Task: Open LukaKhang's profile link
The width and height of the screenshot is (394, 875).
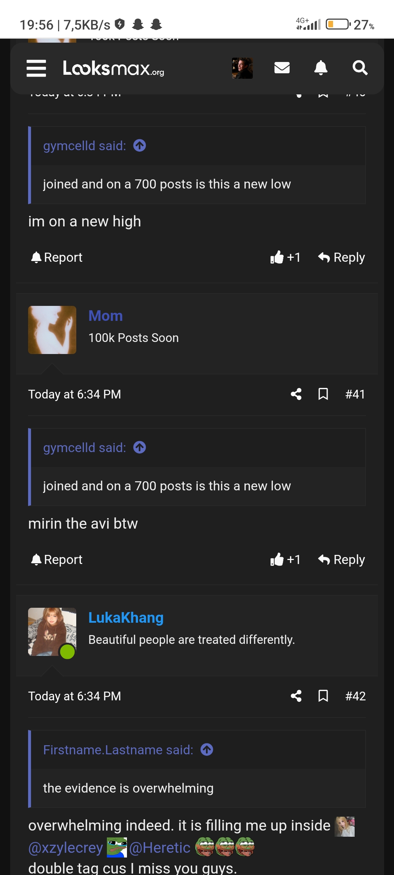Action: coord(126,618)
